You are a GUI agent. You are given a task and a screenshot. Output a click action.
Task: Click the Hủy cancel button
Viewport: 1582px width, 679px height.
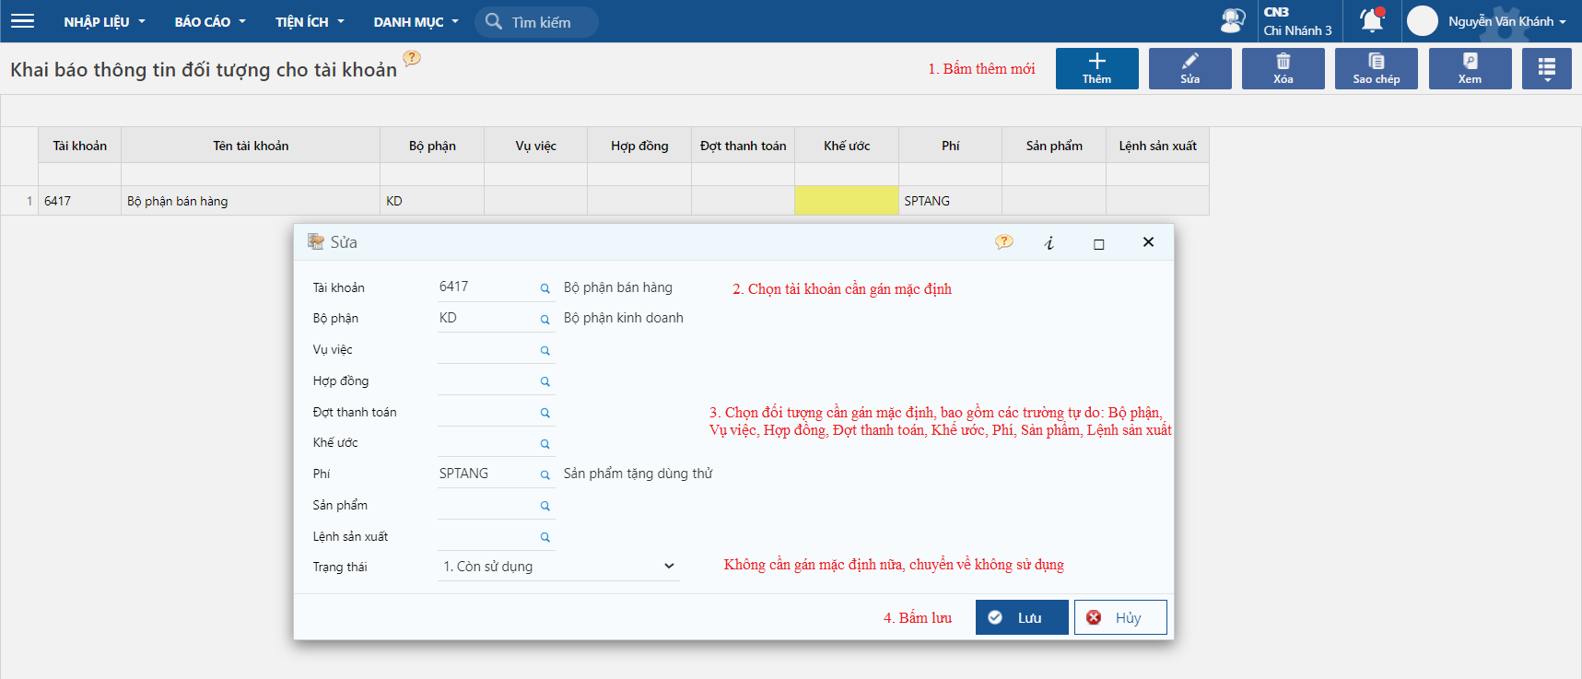point(1119,617)
